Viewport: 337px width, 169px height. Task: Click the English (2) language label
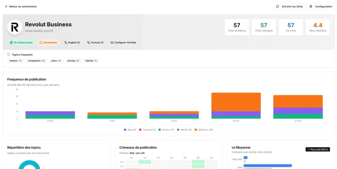[74, 42]
